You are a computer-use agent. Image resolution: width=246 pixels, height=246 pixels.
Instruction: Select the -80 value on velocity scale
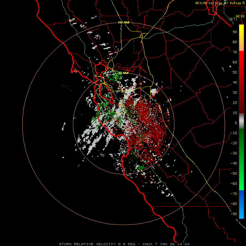[234, 204]
